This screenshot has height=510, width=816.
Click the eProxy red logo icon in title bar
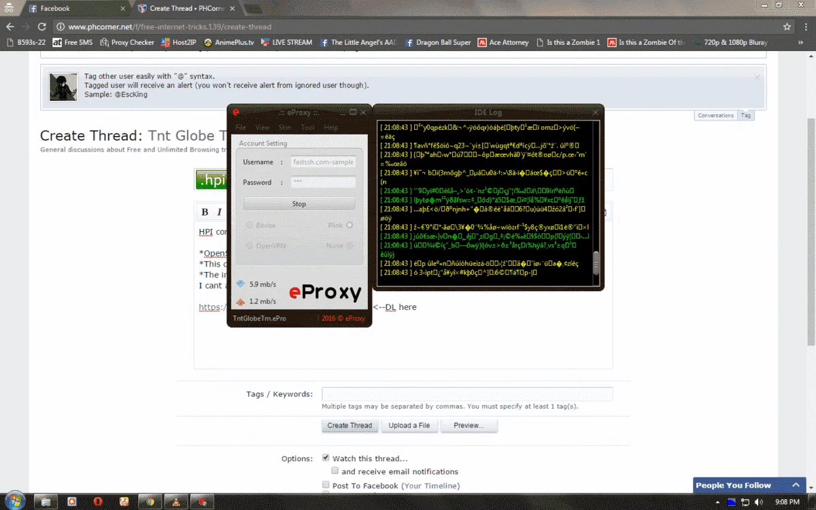tap(236, 112)
